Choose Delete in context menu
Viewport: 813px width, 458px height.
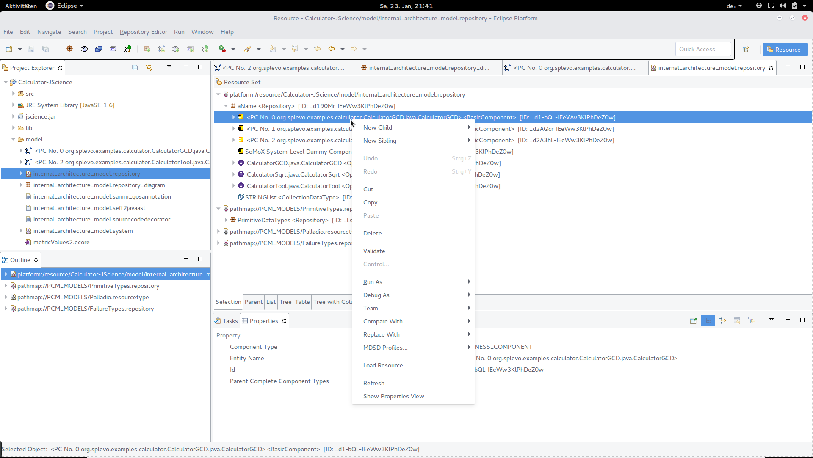click(x=413, y=233)
